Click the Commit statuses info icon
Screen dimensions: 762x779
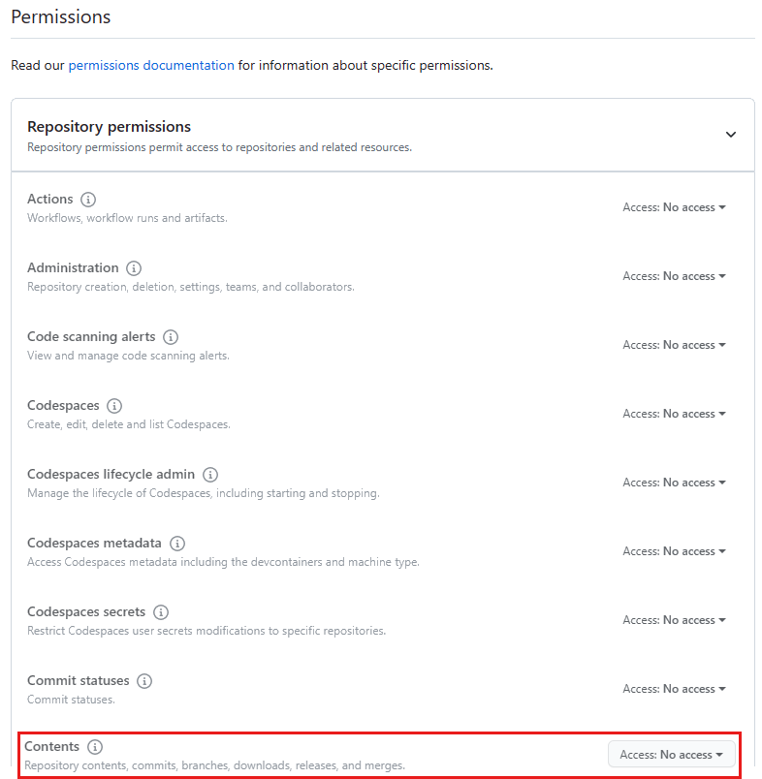tap(144, 681)
